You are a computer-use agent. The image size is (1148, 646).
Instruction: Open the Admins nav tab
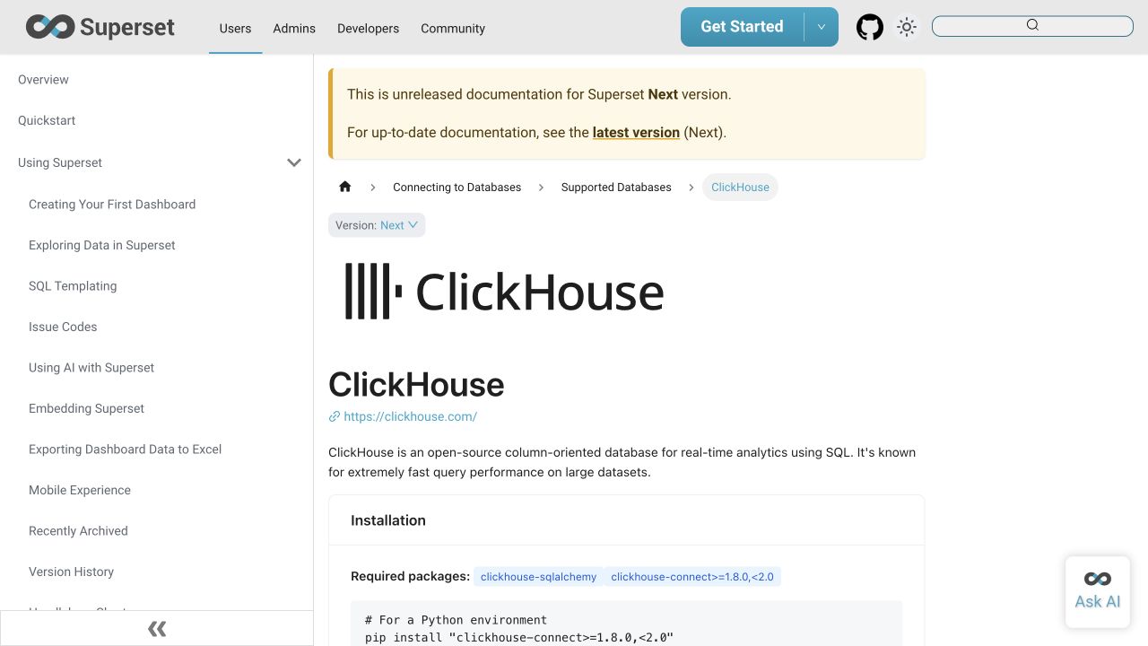[x=294, y=28]
